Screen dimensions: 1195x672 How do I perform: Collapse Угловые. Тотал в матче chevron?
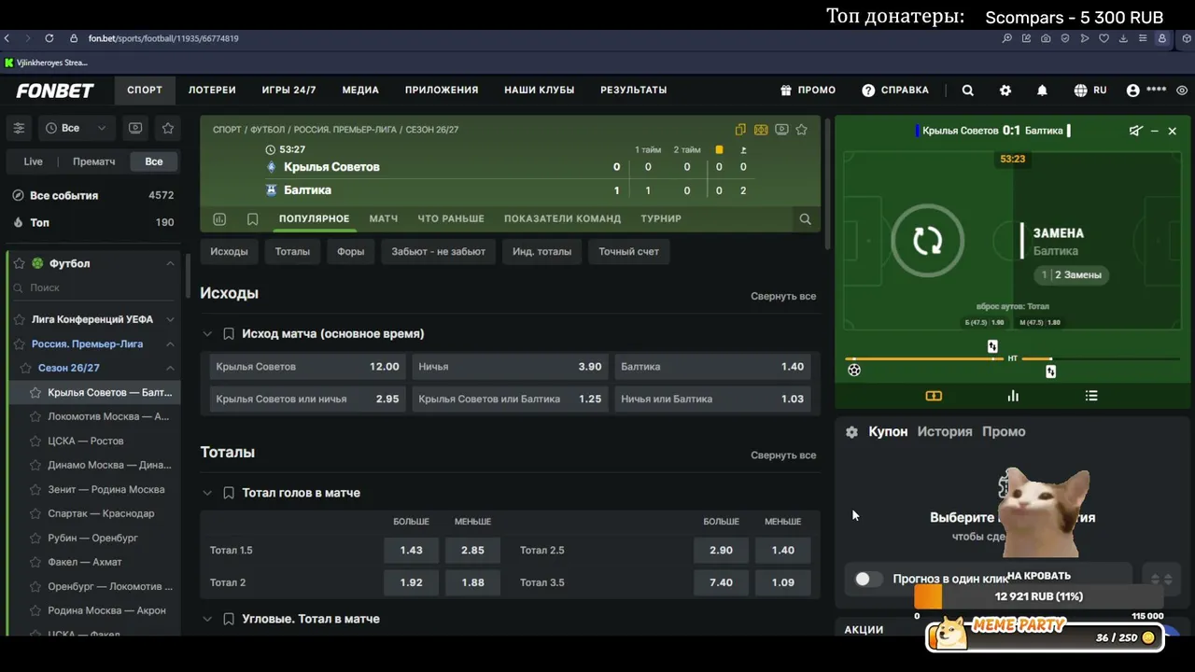click(207, 619)
